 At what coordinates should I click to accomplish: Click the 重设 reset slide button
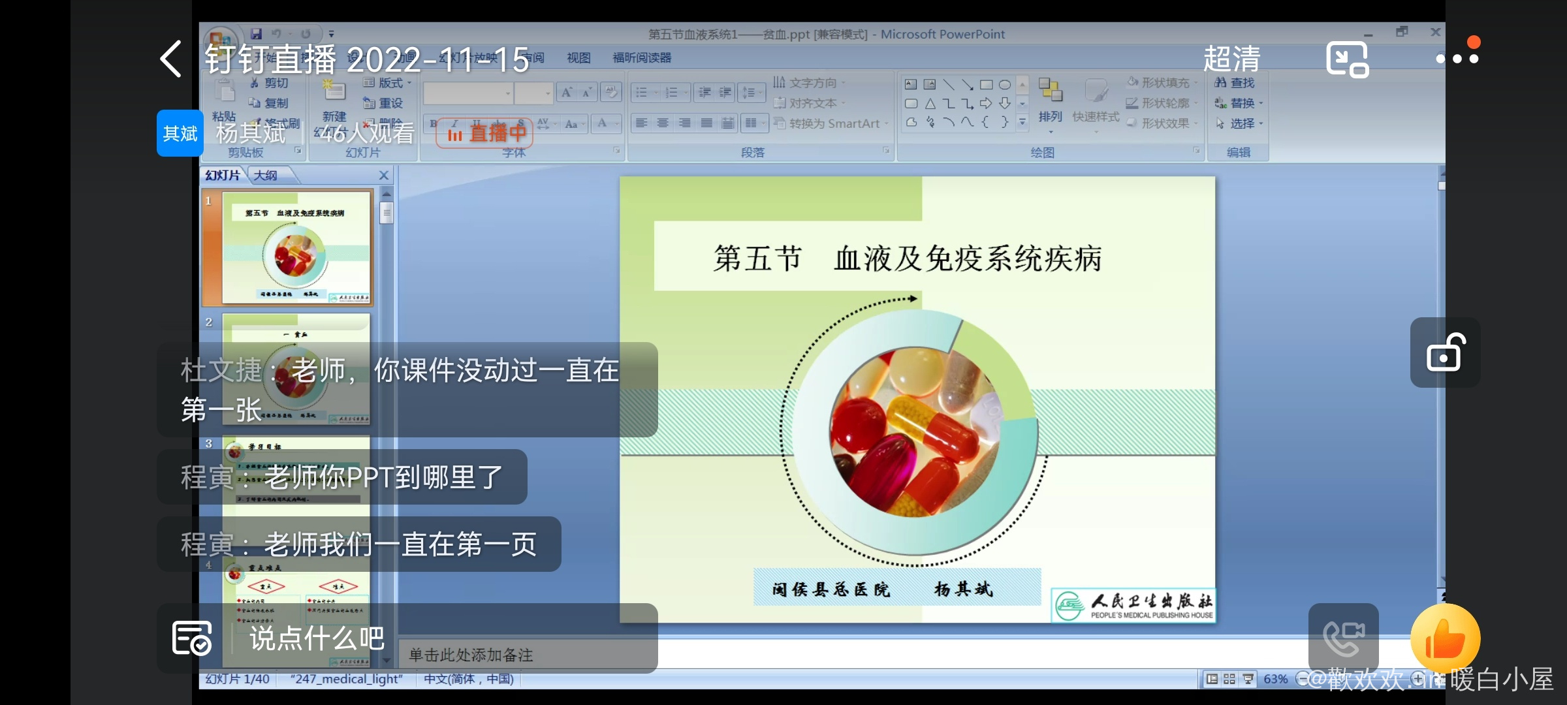tap(383, 103)
